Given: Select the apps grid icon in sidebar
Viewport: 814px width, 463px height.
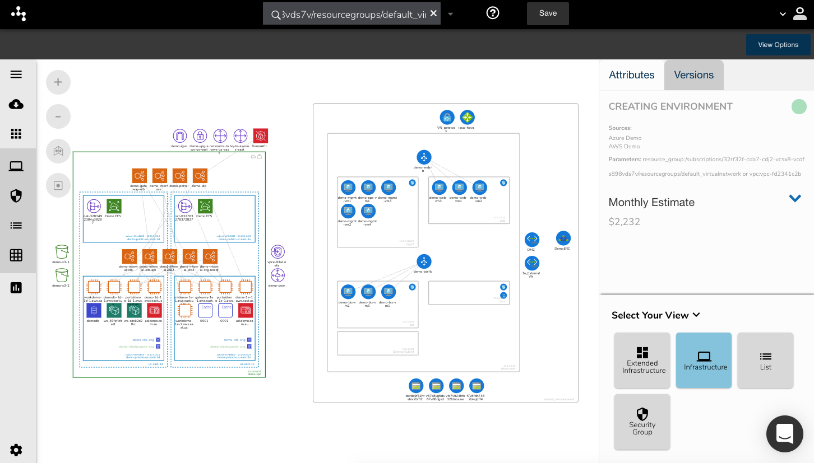Looking at the screenshot, I should [x=16, y=134].
